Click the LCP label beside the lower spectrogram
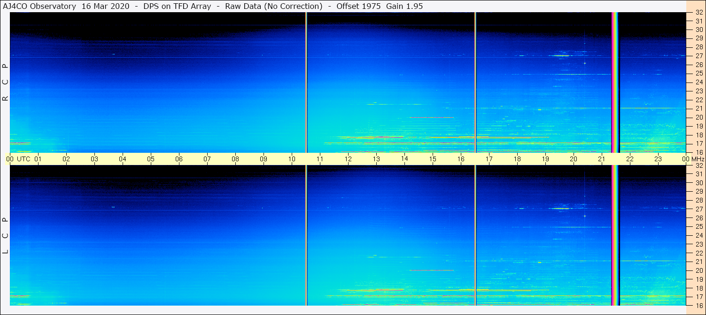The width and height of the screenshot is (706, 315). (x=6, y=235)
